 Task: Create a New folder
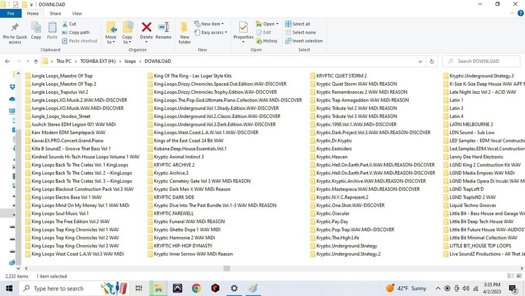coord(184,32)
